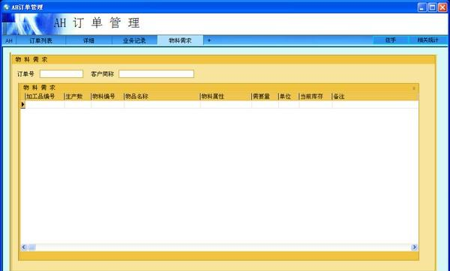Minimize the AH订单管理 window
The image size is (450, 271).
pos(421,7)
